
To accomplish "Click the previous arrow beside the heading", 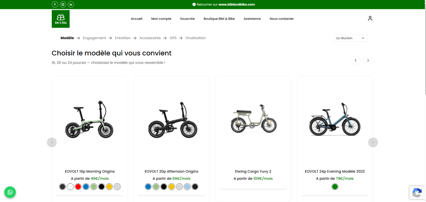I will pos(356,60).
